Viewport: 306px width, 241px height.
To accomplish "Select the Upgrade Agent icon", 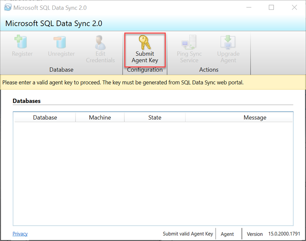I will 228,49.
